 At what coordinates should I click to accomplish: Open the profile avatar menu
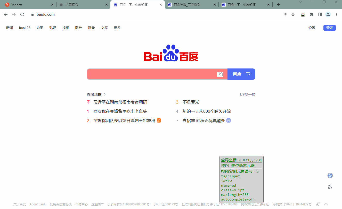pyautogui.click(x=328, y=14)
